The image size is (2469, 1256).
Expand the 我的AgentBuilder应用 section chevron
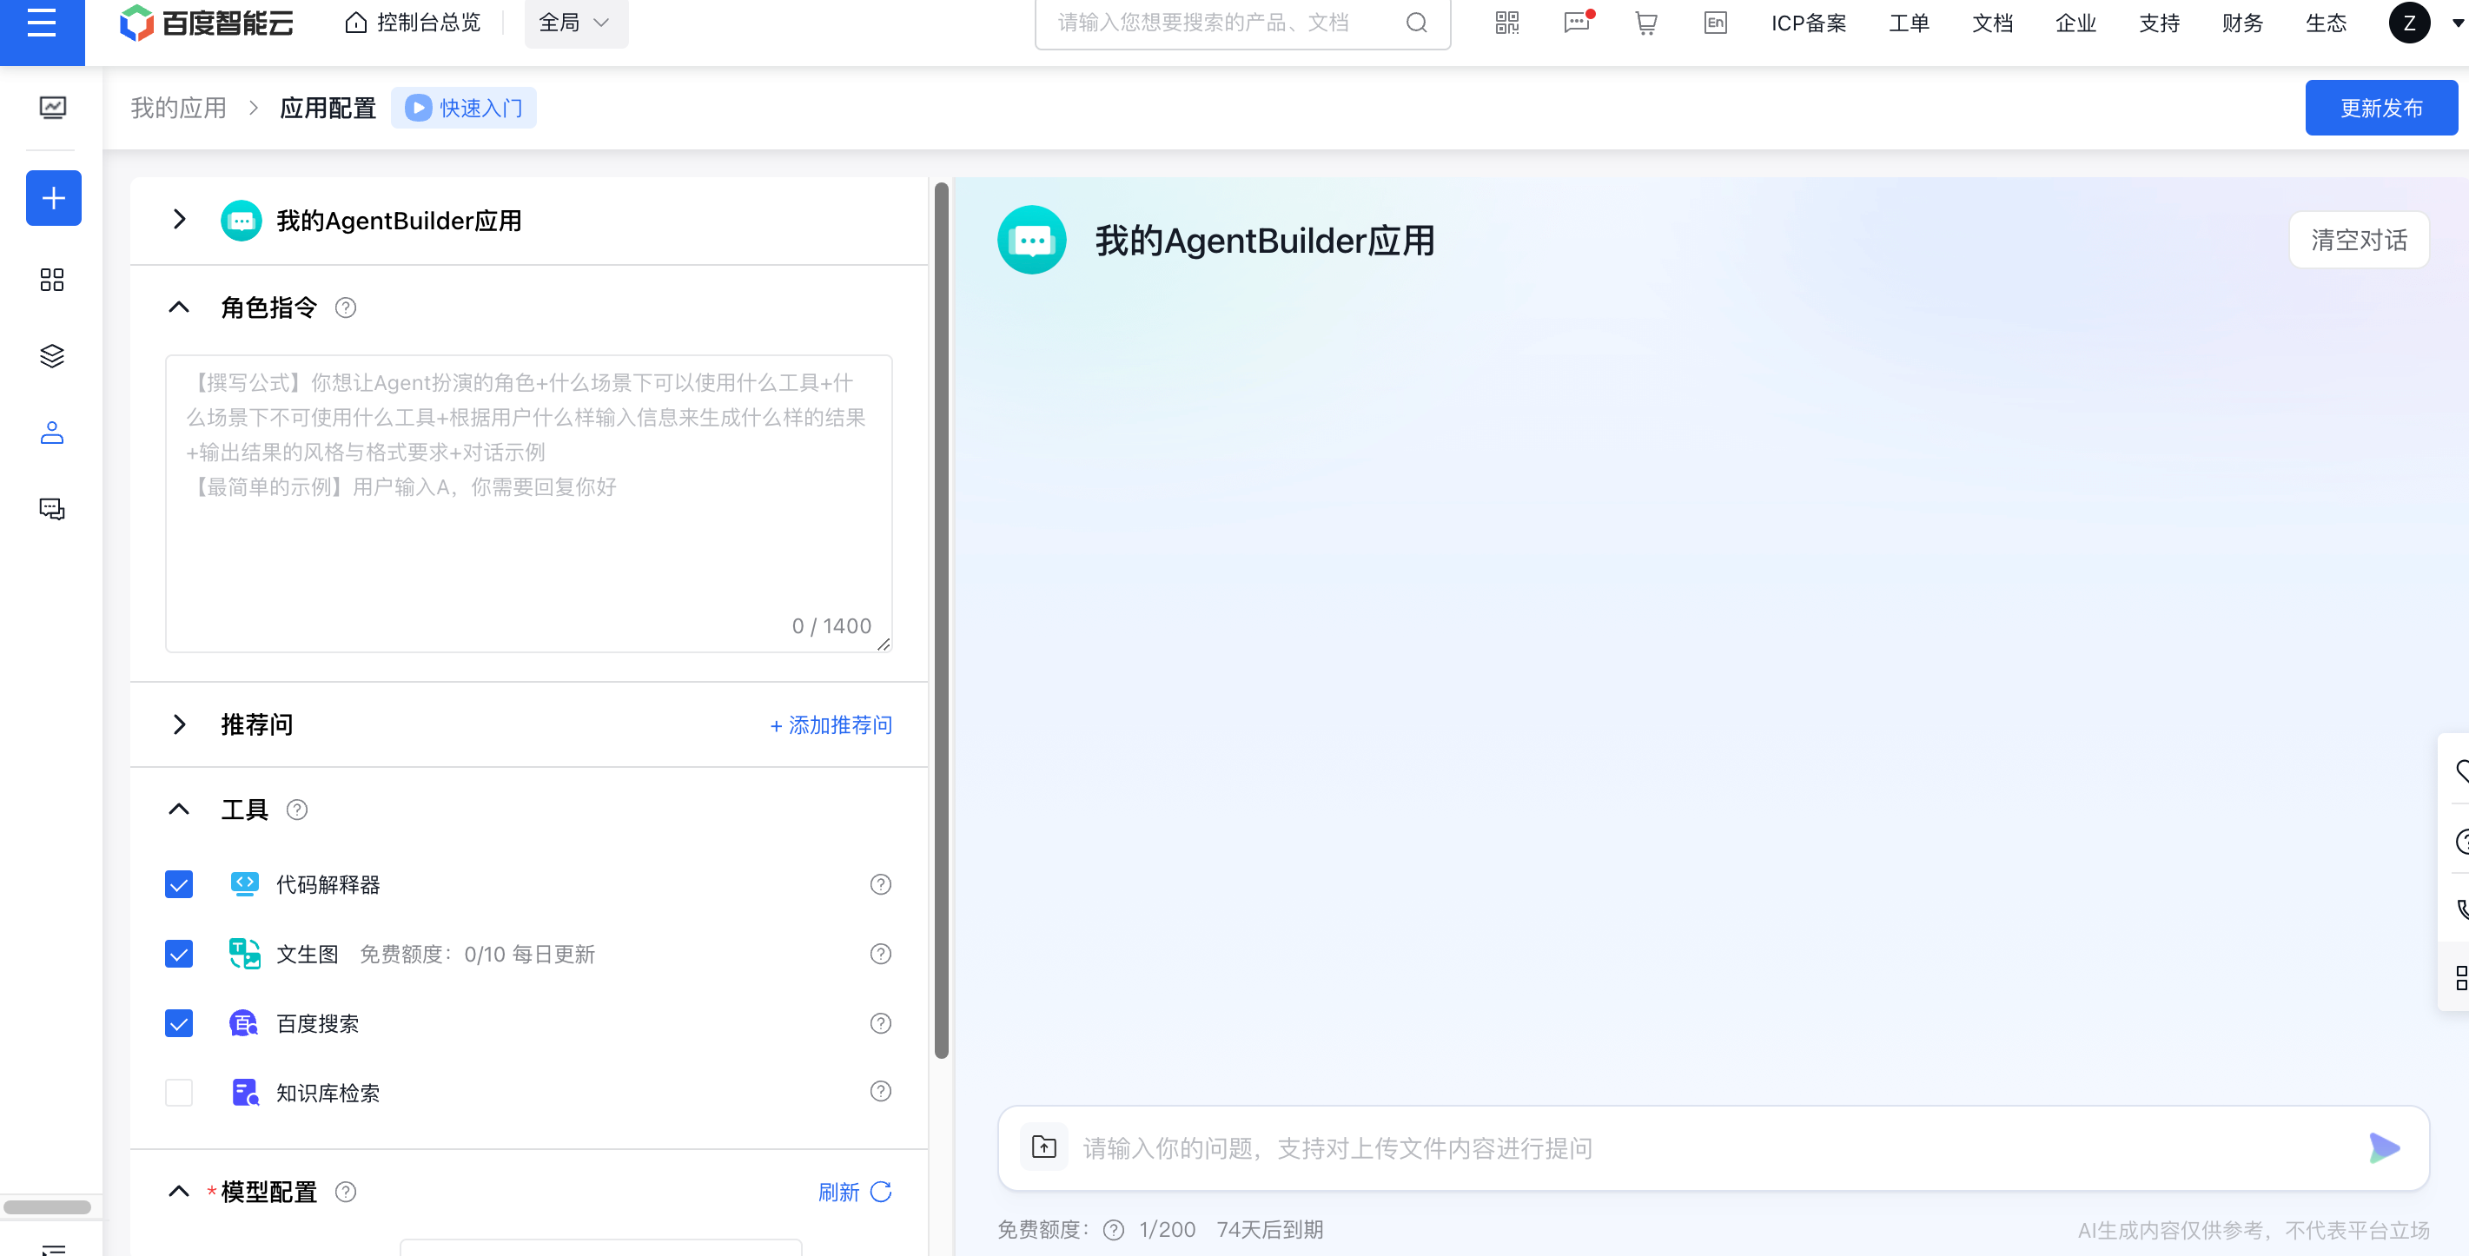(179, 220)
